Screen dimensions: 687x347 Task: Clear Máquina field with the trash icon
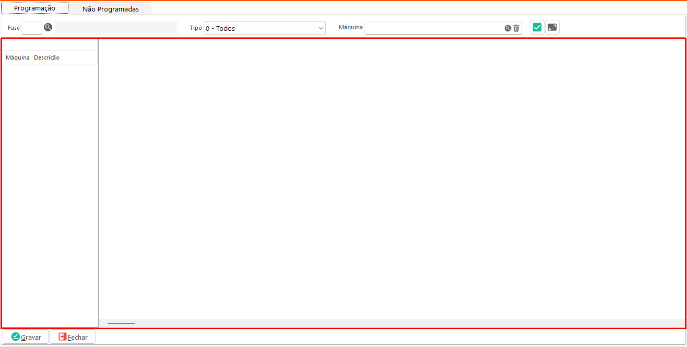(516, 28)
